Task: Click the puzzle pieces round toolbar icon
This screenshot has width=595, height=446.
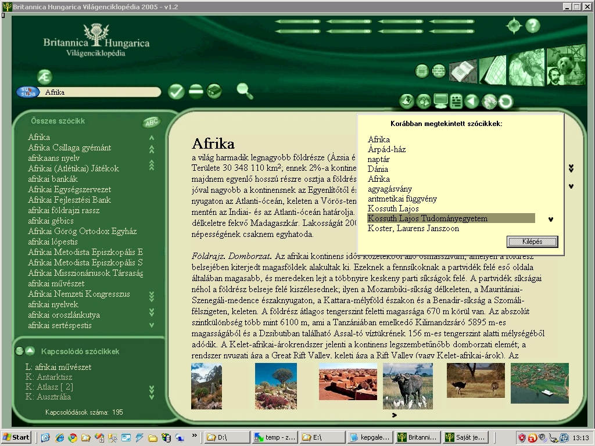Action: 424,101
